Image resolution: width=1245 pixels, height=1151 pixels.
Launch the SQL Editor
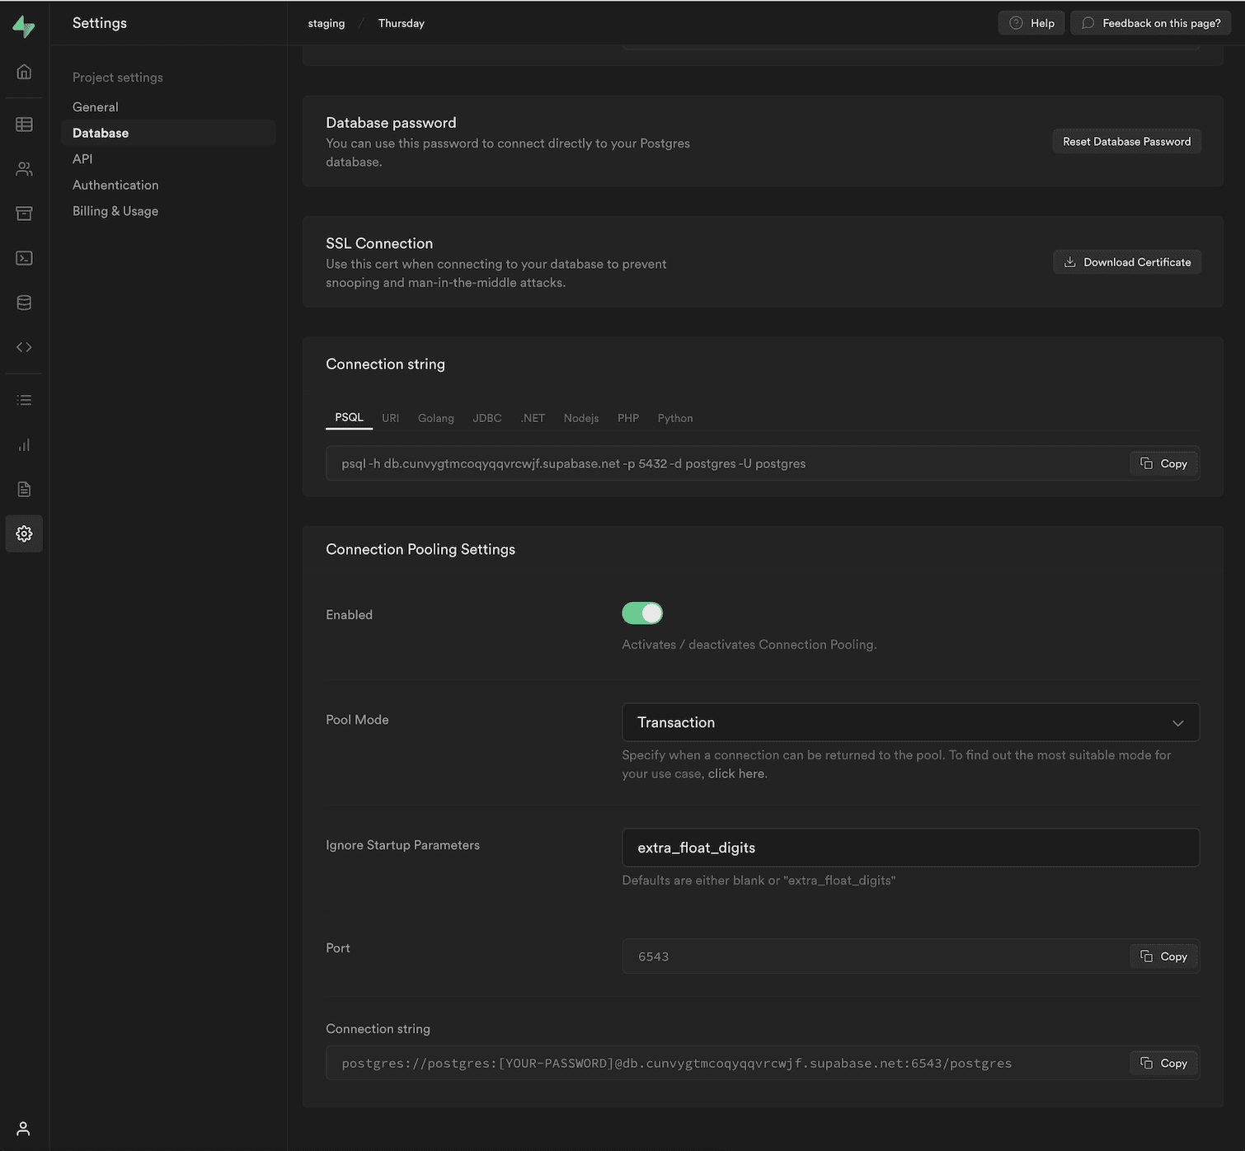(23, 257)
